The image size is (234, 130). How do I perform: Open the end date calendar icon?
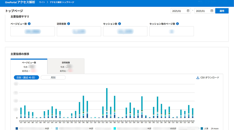click(x=212, y=11)
